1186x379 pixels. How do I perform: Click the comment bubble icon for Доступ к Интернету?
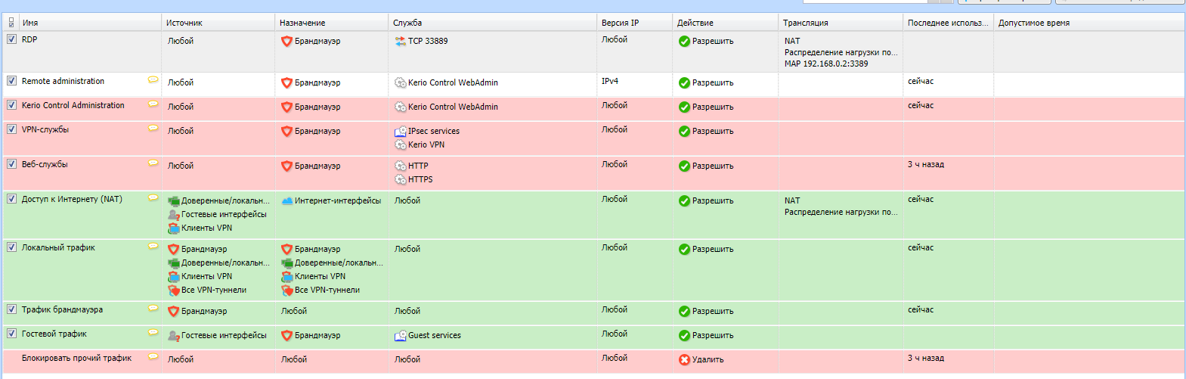153,198
